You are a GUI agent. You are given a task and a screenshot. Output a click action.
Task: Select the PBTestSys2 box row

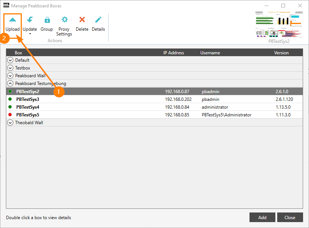tap(154, 91)
